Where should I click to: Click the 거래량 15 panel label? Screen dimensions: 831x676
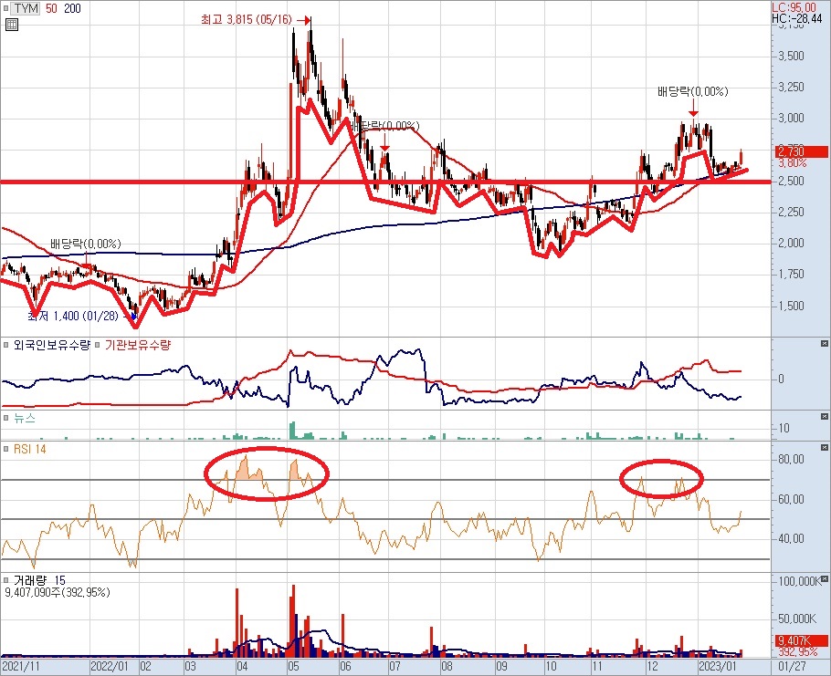click(x=39, y=581)
